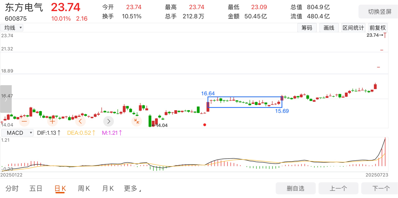Image resolution: width=398 pixels, height=198 pixels.
Task: Click the stock code 600875
Action: pyautogui.click(x=15, y=19)
